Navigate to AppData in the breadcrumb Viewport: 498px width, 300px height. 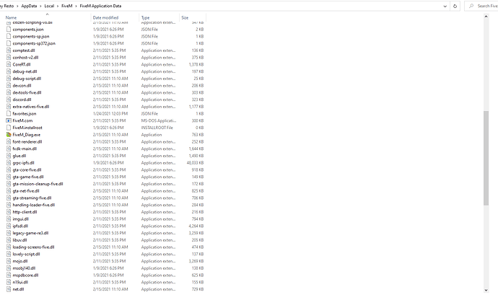point(29,6)
